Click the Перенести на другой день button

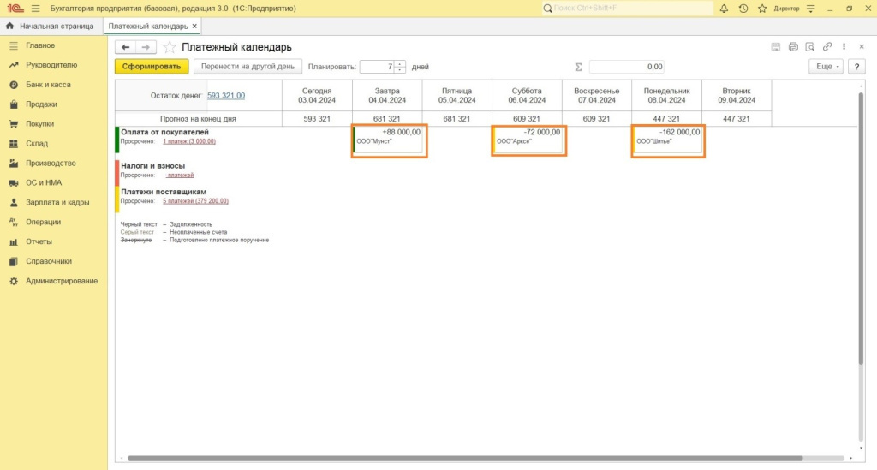[x=248, y=66]
